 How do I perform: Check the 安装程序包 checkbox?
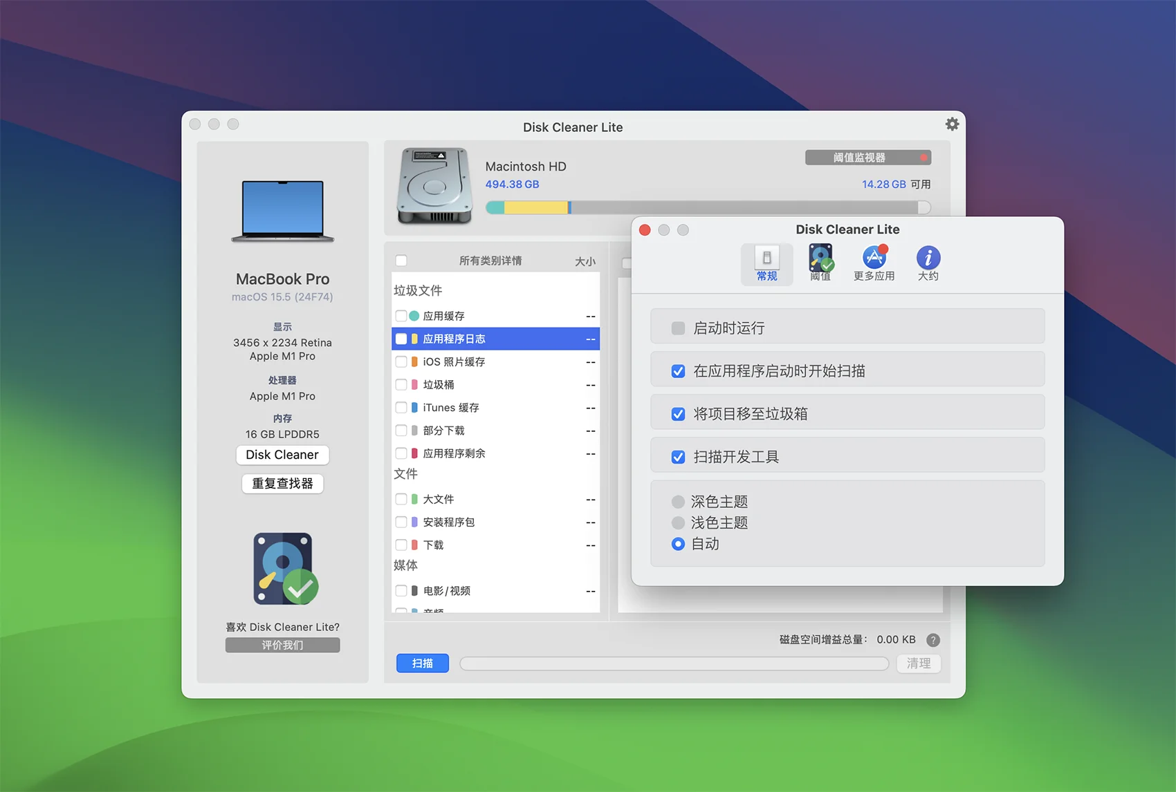coord(401,522)
